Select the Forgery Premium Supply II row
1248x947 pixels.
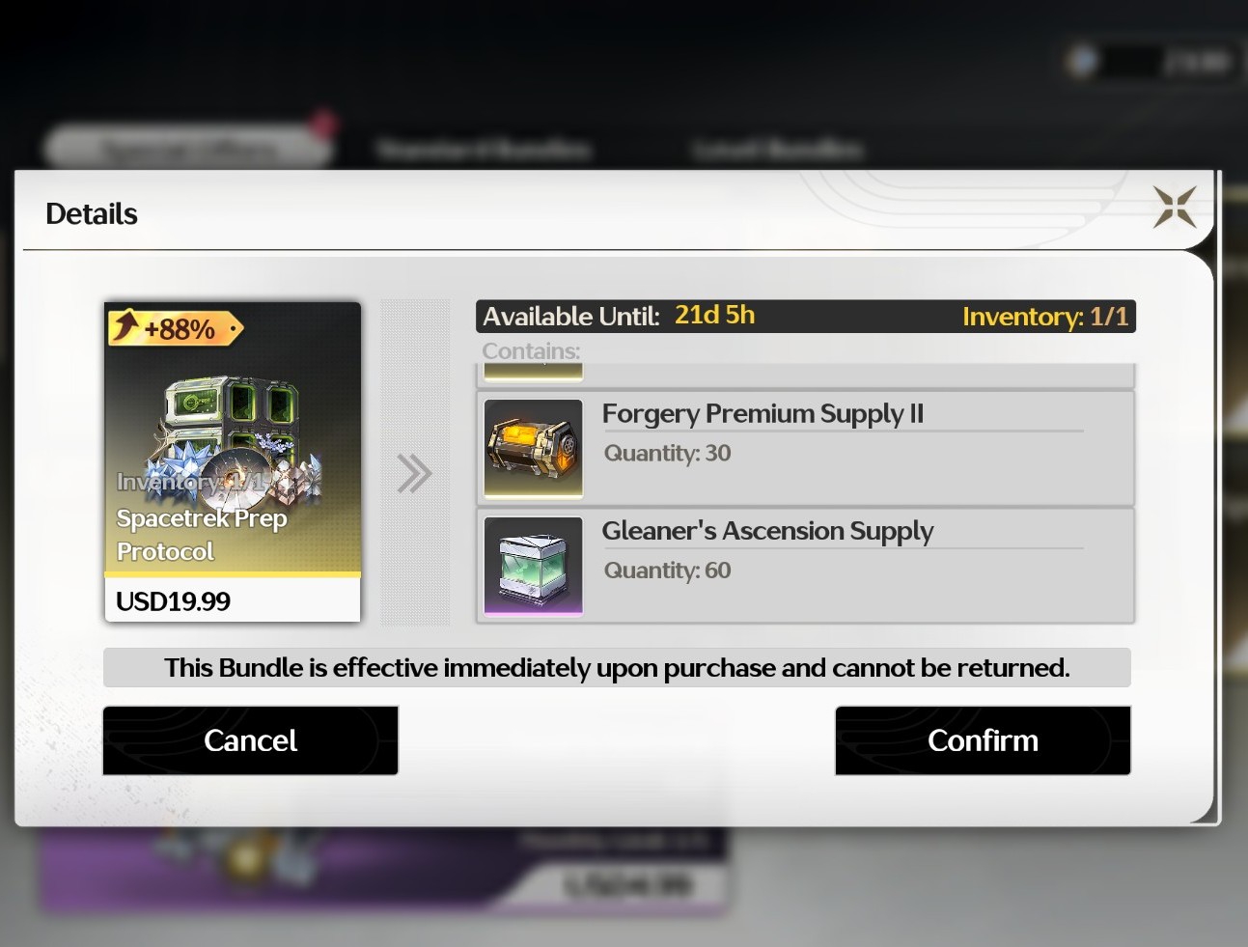point(806,449)
